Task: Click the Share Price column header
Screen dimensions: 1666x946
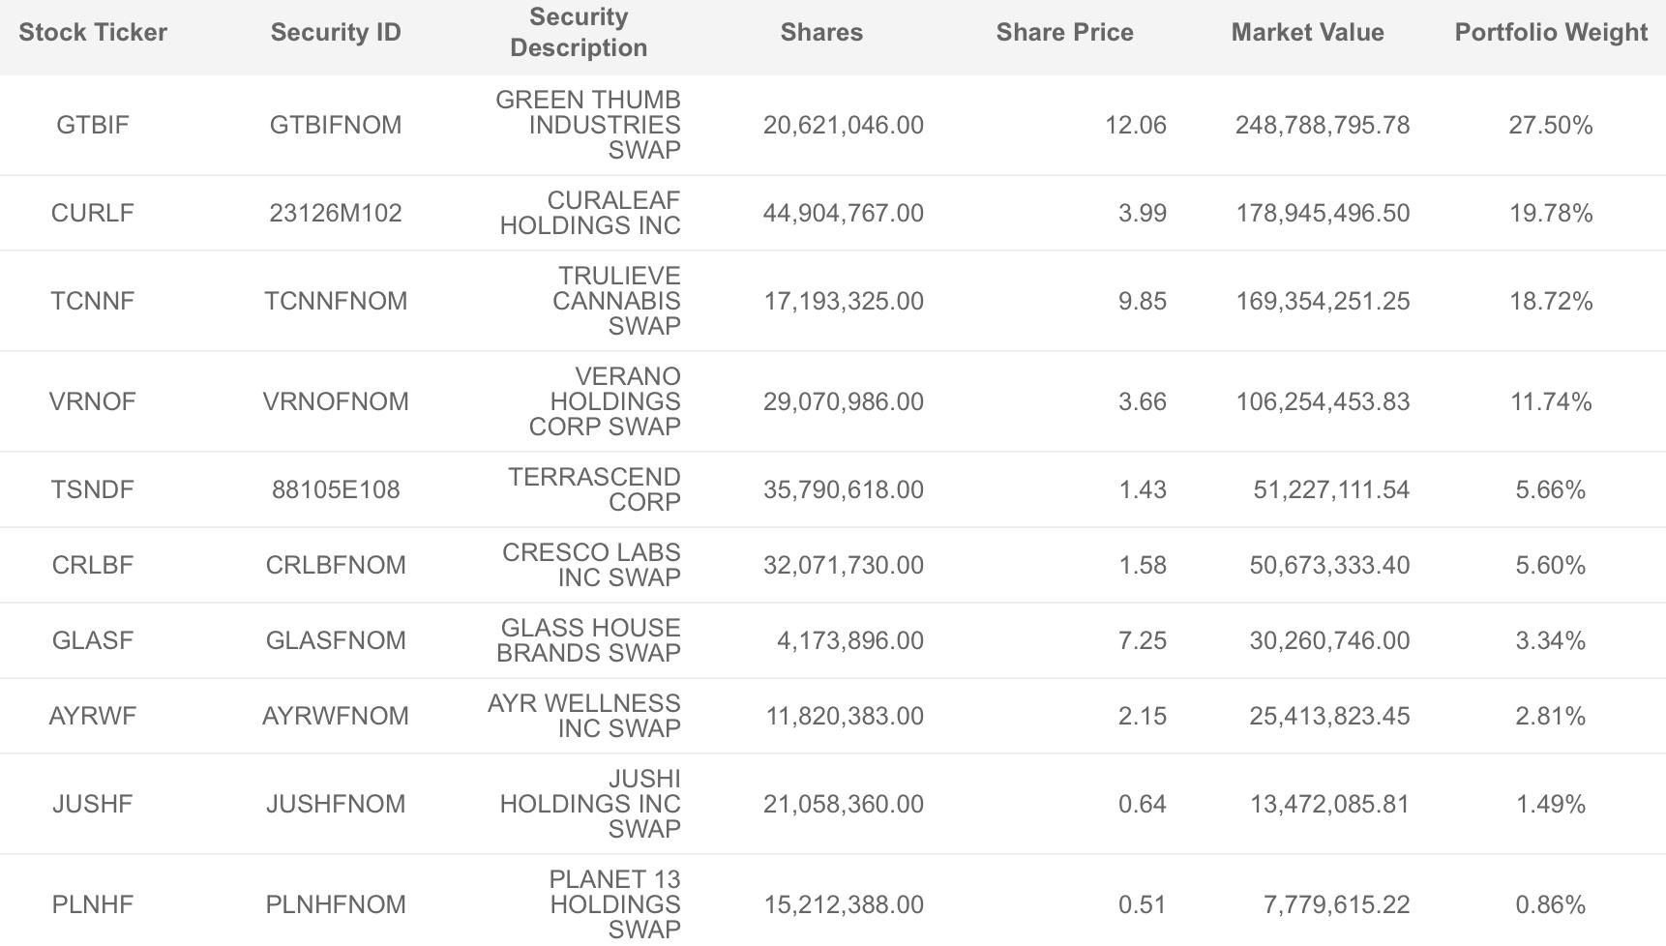Action: pos(1064,32)
